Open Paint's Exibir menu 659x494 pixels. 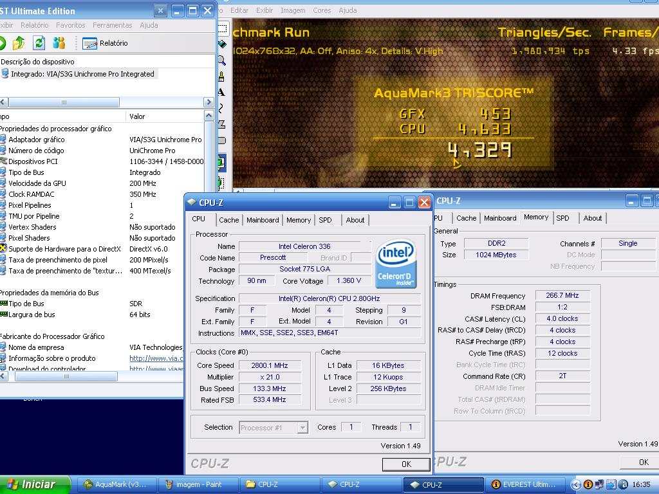(x=265, y=10)
